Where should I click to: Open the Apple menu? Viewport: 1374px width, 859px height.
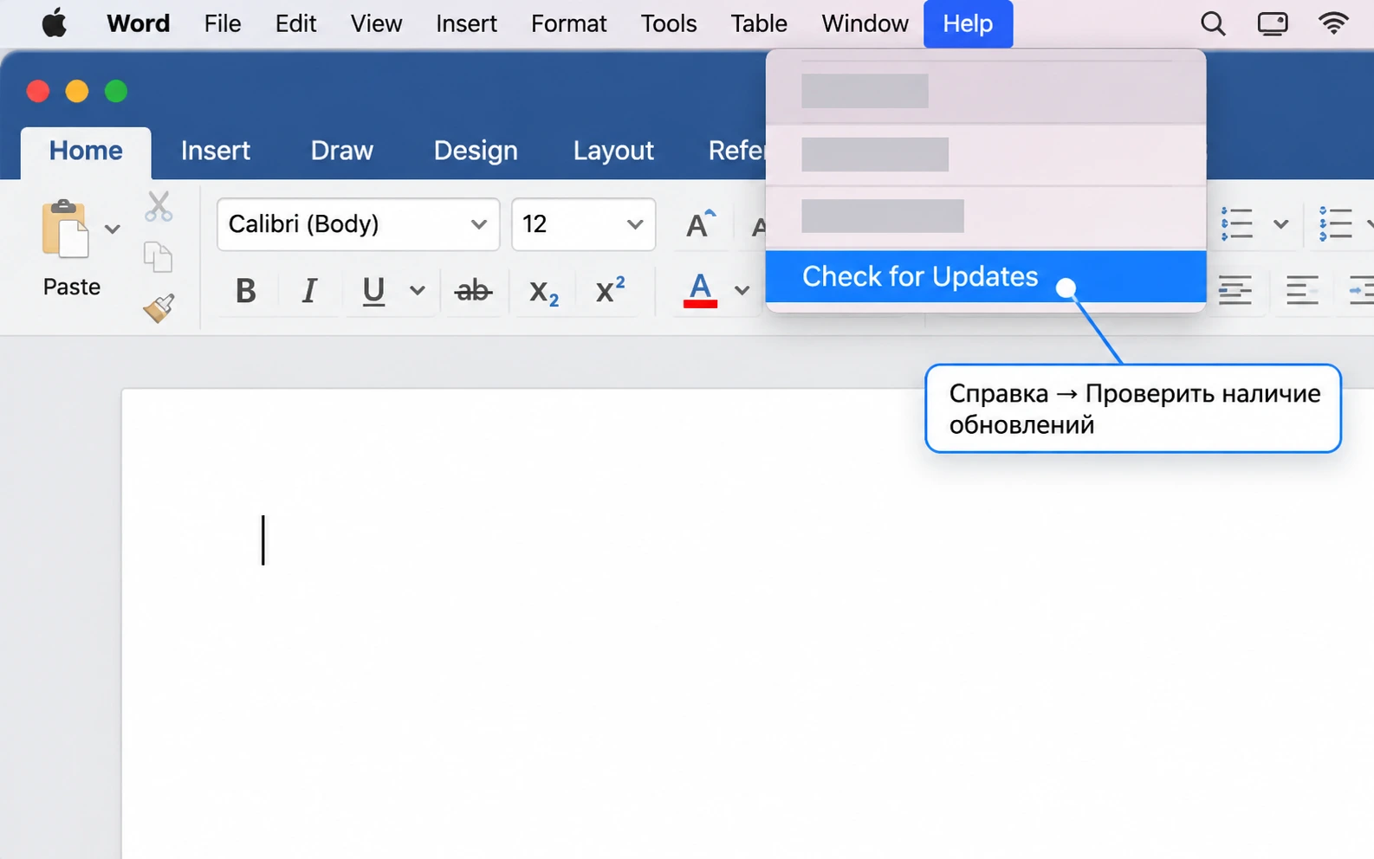[x=54, y=23]
